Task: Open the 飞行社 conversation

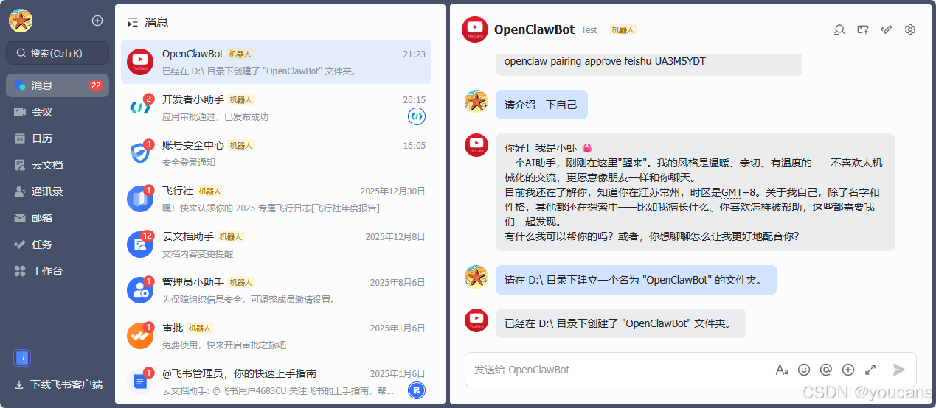Action: pyautogui.click(x=276, y=199)
